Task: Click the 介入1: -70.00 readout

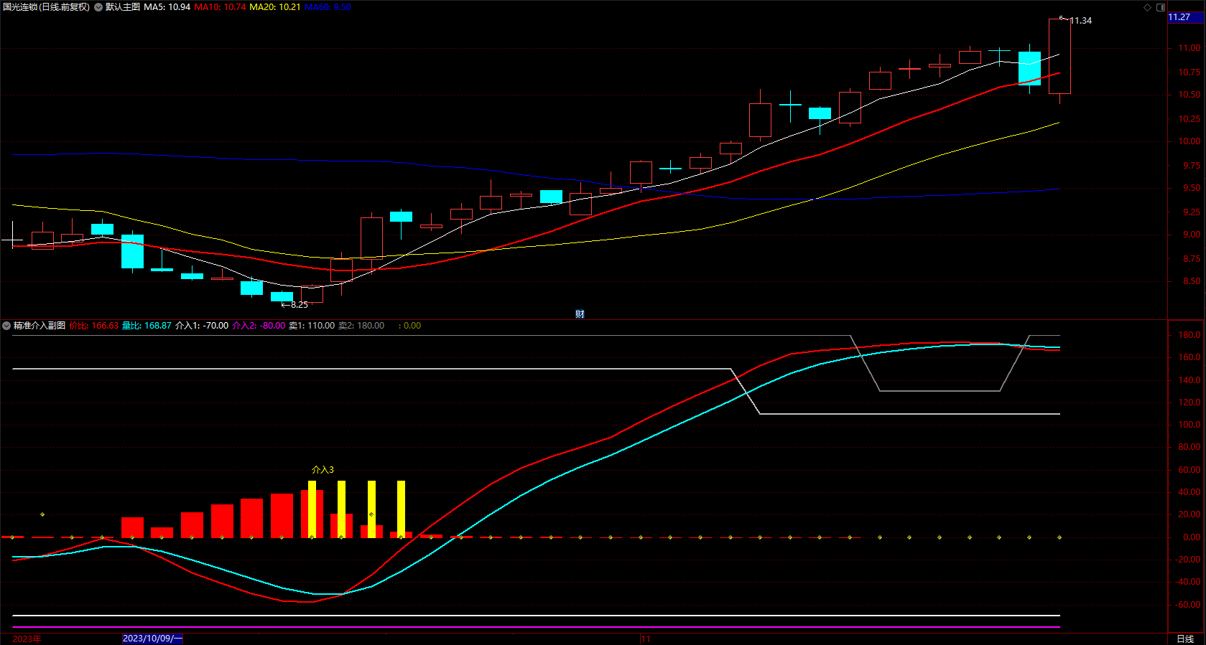Action: 202,326
